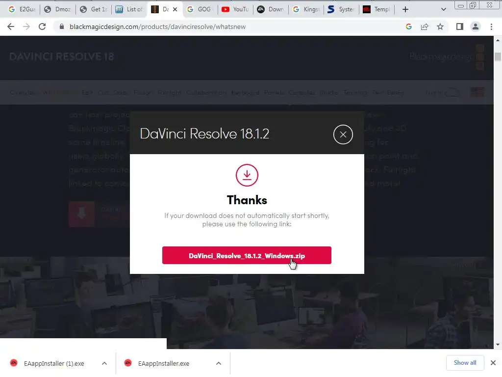Viewport: 502px width, 377px height.
Task: Switch to the Dmoz tab
Action: coord(58,9)
